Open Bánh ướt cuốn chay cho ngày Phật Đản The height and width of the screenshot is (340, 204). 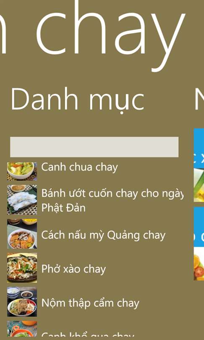coord(112,200)
